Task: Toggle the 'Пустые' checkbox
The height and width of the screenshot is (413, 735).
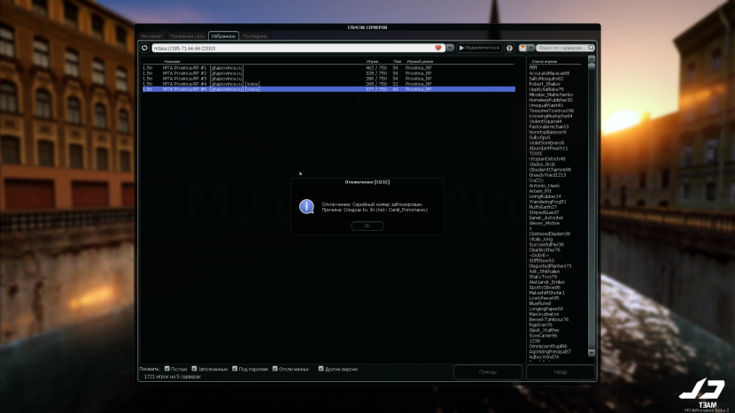Action: coord(168,368)
